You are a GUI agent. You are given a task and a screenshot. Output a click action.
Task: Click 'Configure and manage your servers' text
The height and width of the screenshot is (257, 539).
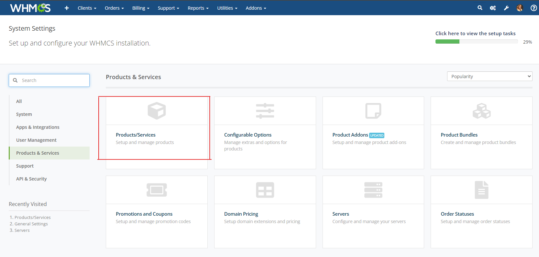click(x=369, y=221)
